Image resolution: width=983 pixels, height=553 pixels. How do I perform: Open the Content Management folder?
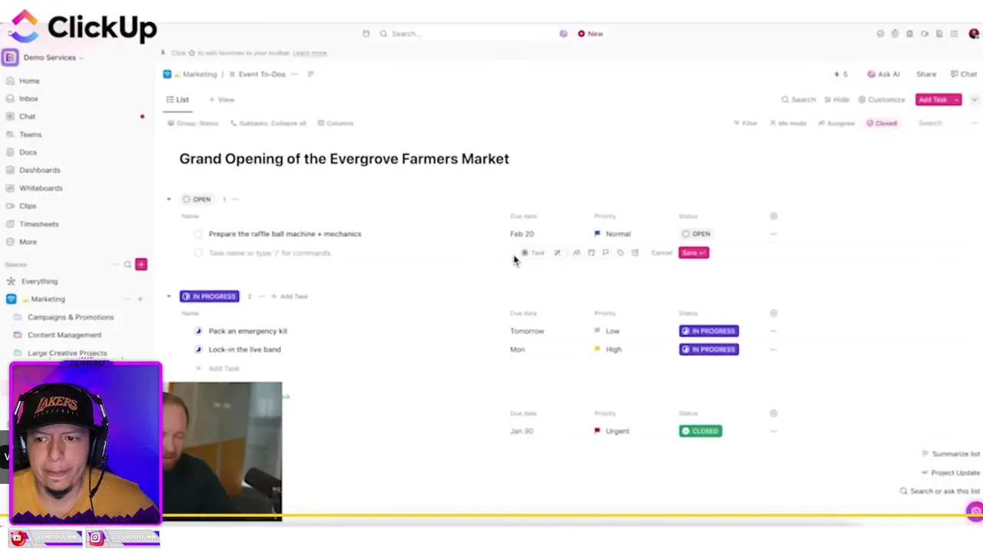click(x=65, y=335)
